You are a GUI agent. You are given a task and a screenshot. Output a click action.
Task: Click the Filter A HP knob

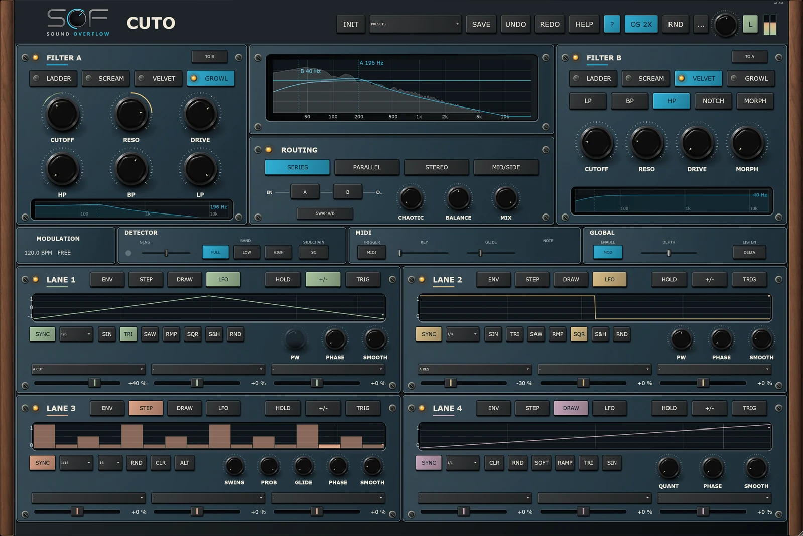[62, 169]
